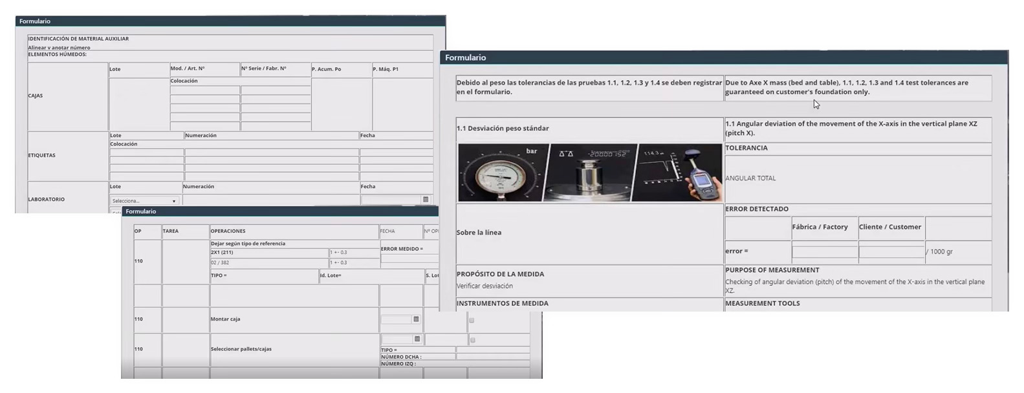Select 'ANGULAR TOTAL' text
Image resolution: width=1024 pixels, height=393 pixels.
pos(750,178)
